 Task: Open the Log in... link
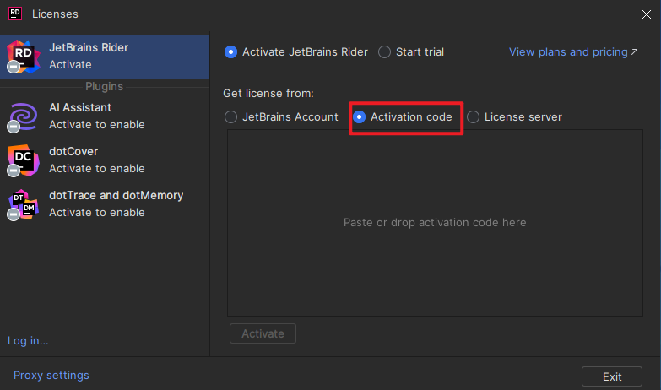coord(28,341)
